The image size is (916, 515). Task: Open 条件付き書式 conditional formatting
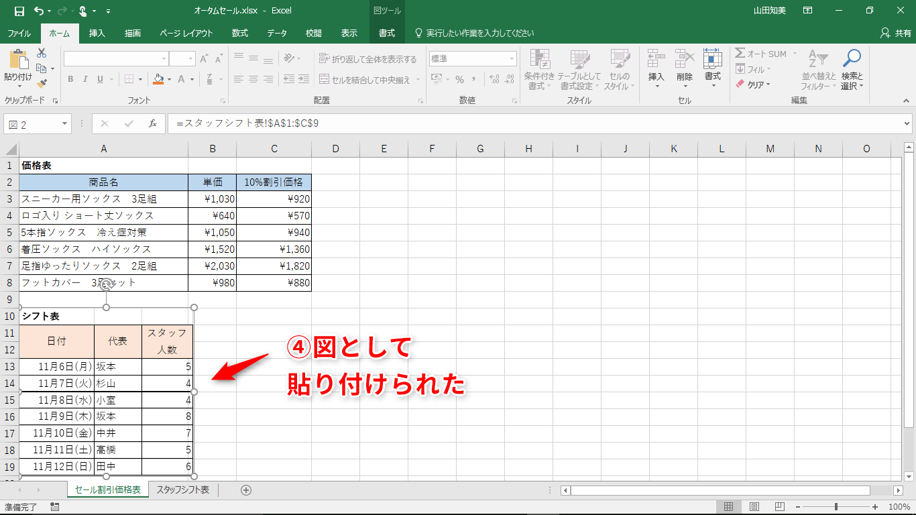(x=540, y=70)
